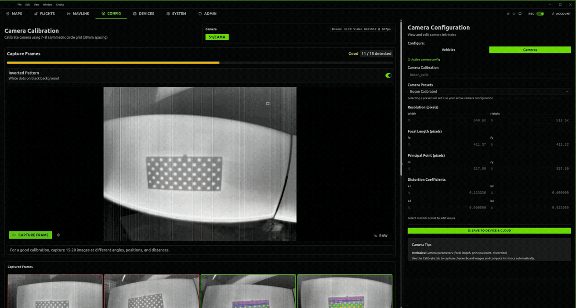Delete captured frames with trash icon
The image size is (576, 308).
[58, 235]
